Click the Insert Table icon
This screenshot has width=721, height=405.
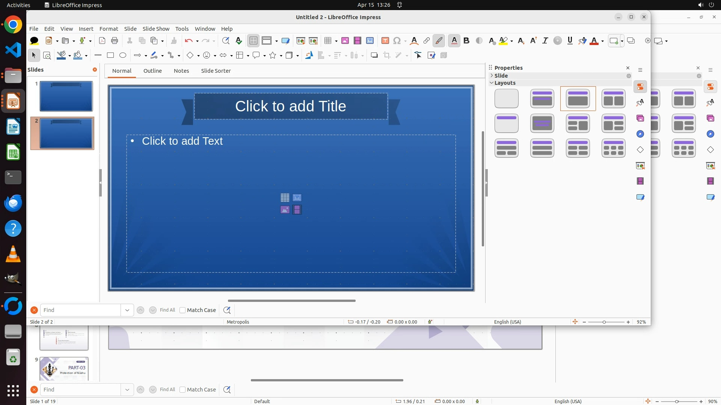tap(328, 40)
